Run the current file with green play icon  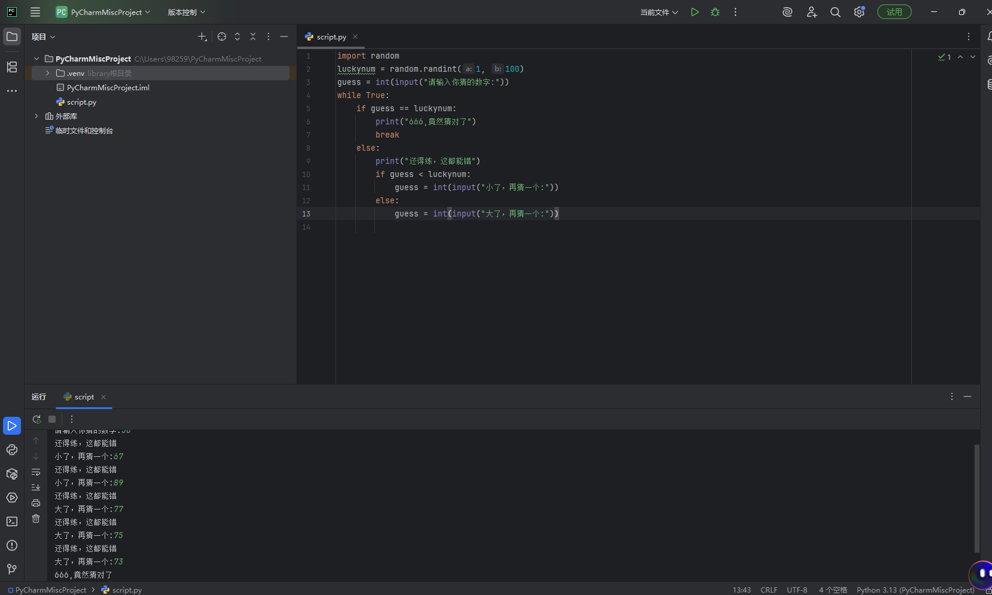(x=694, y=12)
